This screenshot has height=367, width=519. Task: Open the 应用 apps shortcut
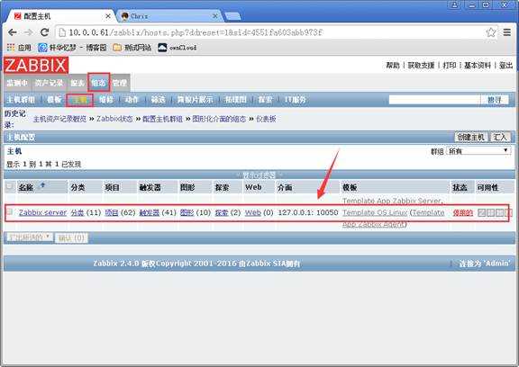click(19, 48)
